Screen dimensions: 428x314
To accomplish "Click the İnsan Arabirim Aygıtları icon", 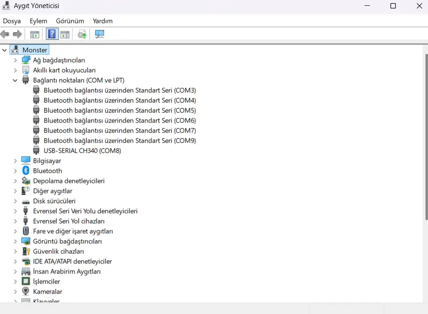I will click(x=25, y=272).
